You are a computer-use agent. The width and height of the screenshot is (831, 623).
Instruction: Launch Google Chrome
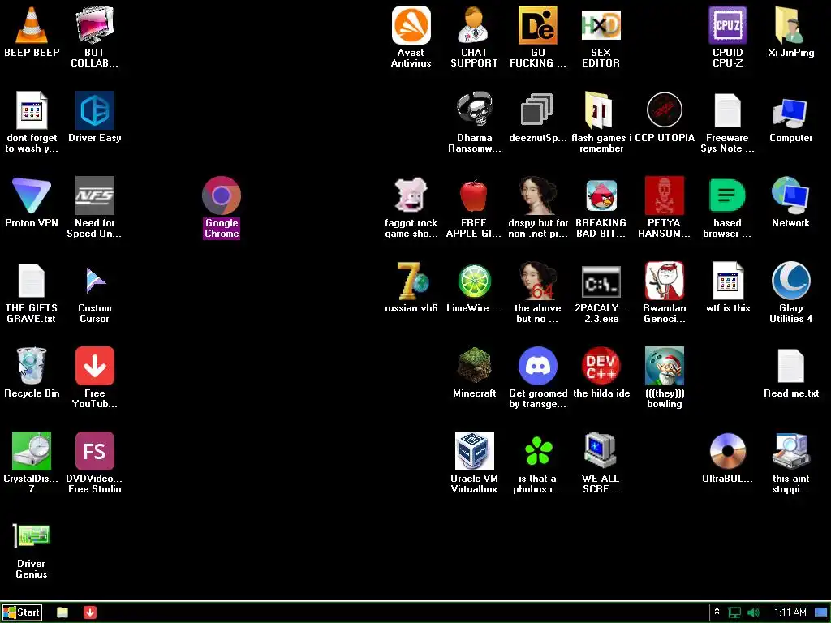pyautogui.click(x=221, y=195)
